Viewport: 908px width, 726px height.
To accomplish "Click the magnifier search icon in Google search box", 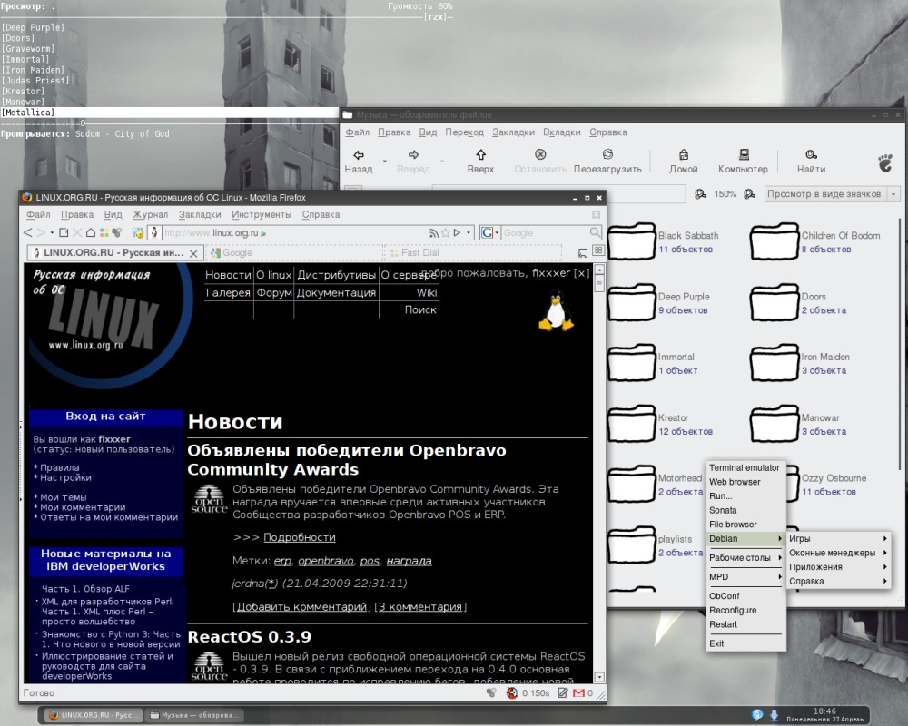I will coord(595,232).
